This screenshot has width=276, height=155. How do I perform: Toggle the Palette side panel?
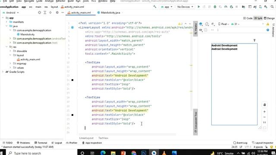tap(195, 29)
